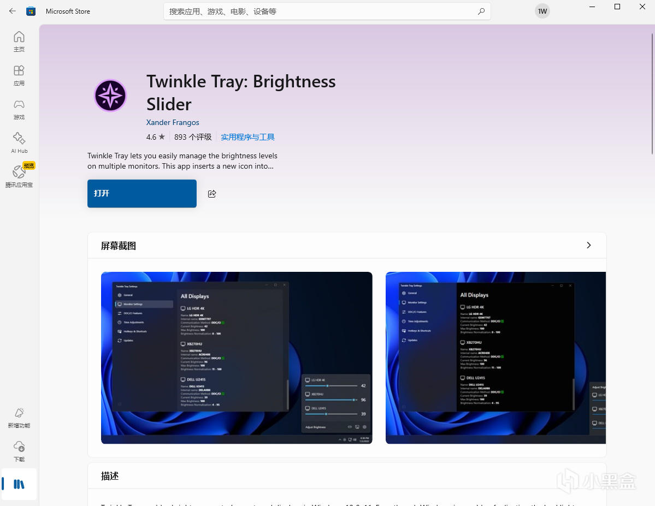The width and height of the screenshot is (655, 506).
Task: Open the second dark-theme screenshot
Action: pos(495,358)
